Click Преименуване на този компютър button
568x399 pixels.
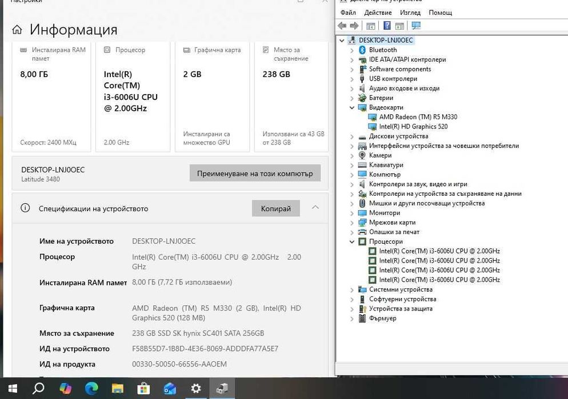coord(255,174)
